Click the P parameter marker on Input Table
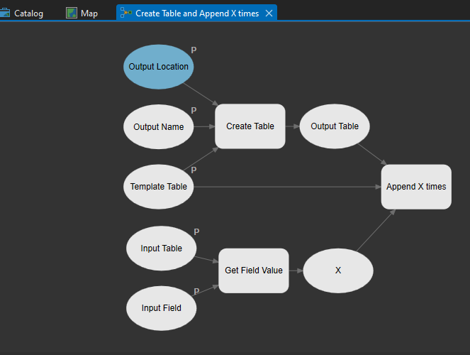This screenshot has height=355, width=470. pyautogui.click(x=196, y=231)
